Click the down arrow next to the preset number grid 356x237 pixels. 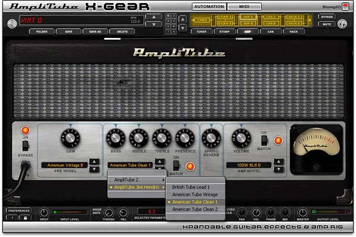[183, 28]
